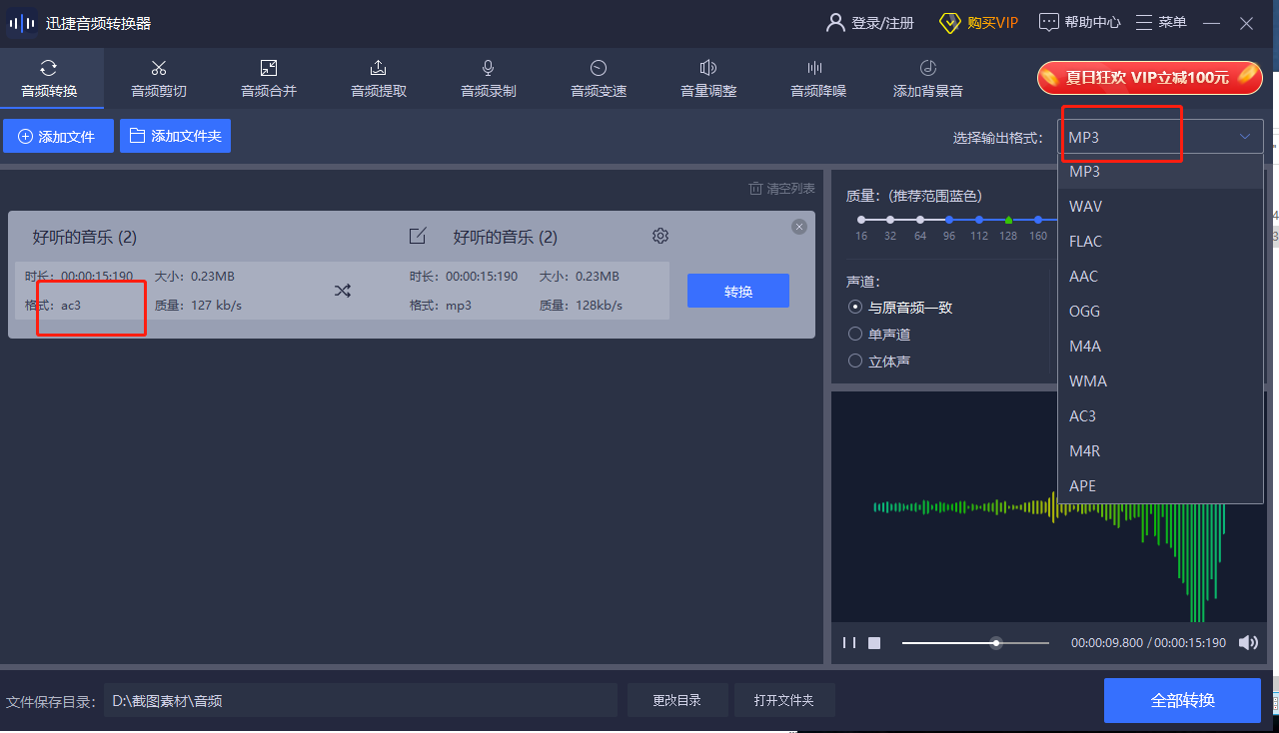Image resolution: width=1279 pixels, height=733 pixels.
Task: Choose WAV from the format list
Action: [x=1160, y=207]
